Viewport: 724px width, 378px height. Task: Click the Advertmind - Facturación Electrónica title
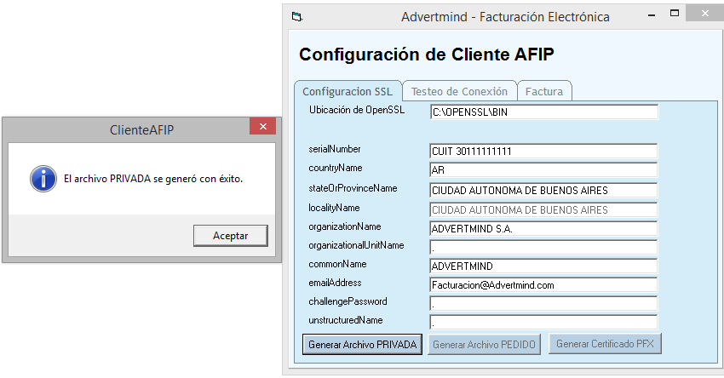coord(505,17)
